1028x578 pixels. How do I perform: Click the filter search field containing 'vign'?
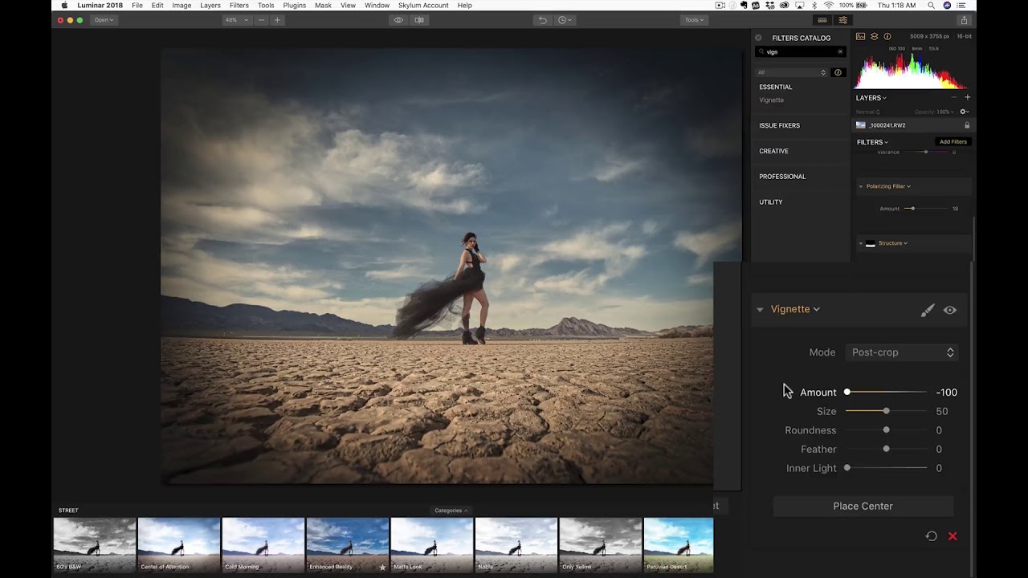coord(800,52)
